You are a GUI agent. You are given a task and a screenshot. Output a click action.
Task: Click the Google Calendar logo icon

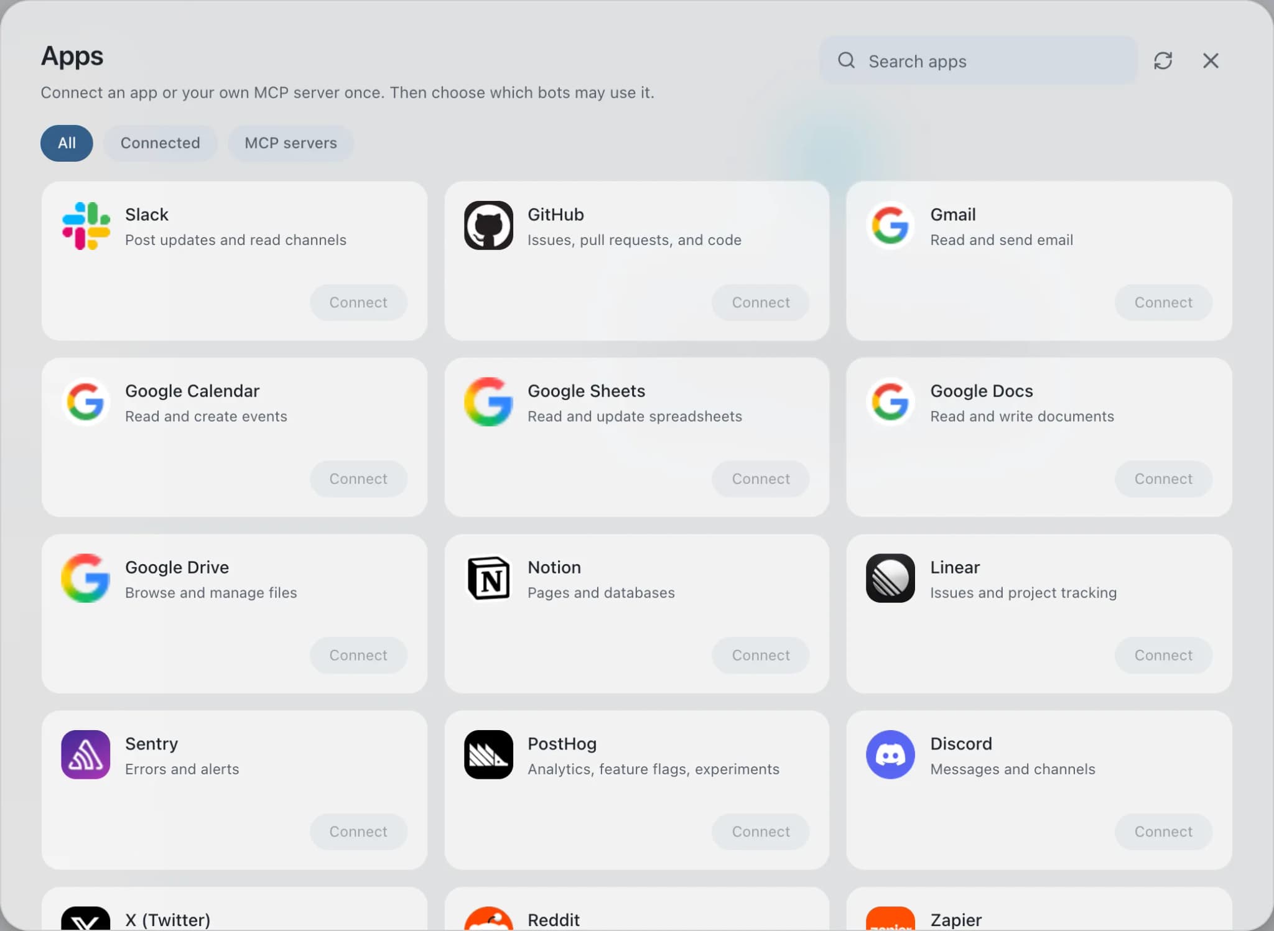(86, 402)
